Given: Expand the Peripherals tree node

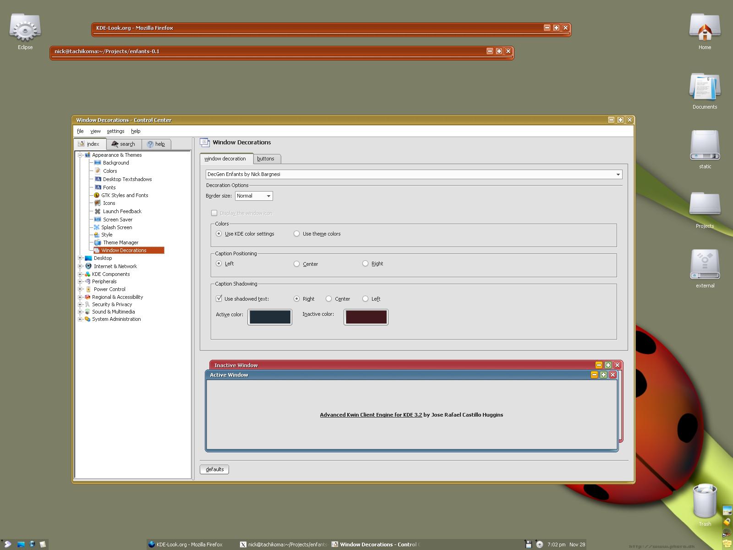Looking at the screenshot, I should [x=80, y=281].
